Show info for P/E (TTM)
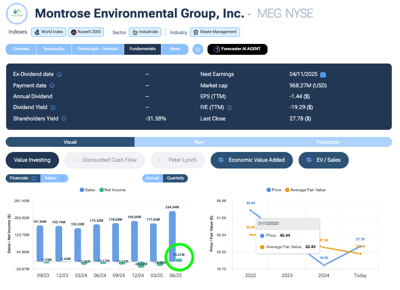 pos(229,108)
